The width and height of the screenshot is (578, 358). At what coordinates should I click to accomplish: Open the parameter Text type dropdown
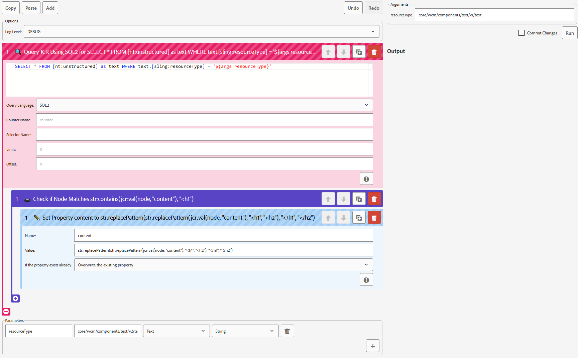(x=177, y=331)
